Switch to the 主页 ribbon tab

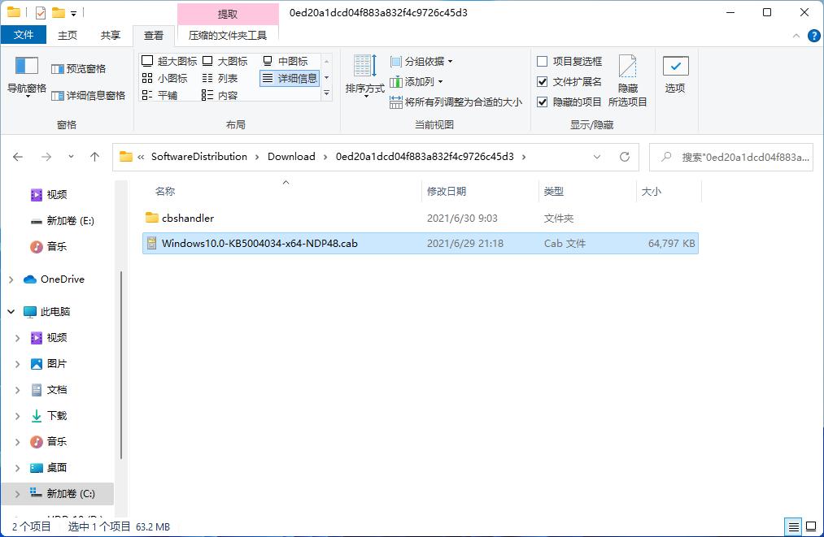point(68,34)
